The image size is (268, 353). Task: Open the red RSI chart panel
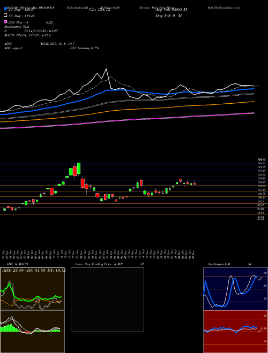pyautogui.click(x=235, y=332)
